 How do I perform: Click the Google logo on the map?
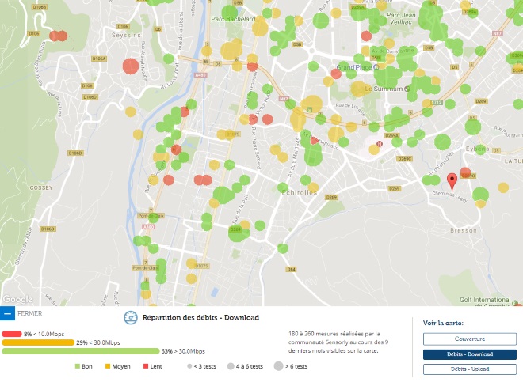pyautogui.click(x=17, y=300)
